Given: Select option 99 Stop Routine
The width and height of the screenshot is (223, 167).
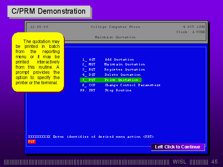Looking at the screenshot, I should click(x=118, y=90).
